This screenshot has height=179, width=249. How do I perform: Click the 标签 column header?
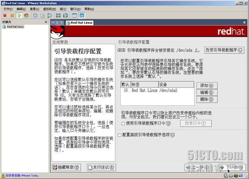145,84
